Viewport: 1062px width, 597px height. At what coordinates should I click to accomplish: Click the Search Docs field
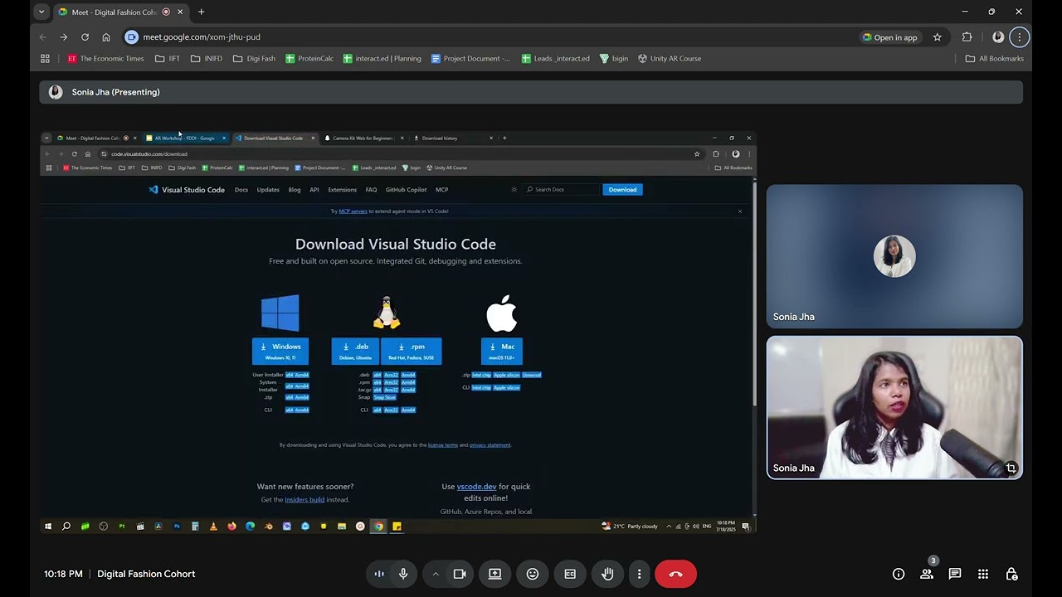pos(561,190)
